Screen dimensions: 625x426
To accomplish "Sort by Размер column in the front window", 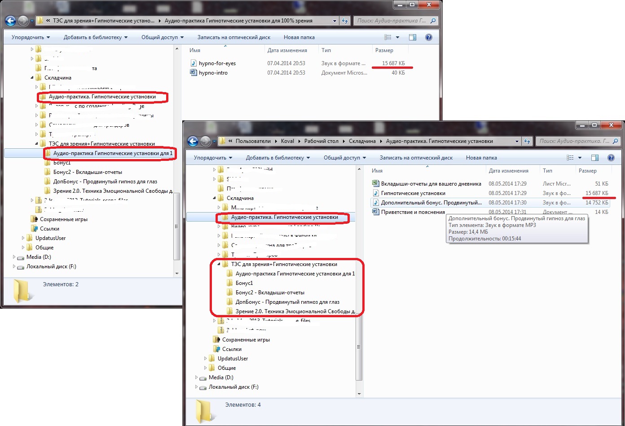I will point(588,171).
